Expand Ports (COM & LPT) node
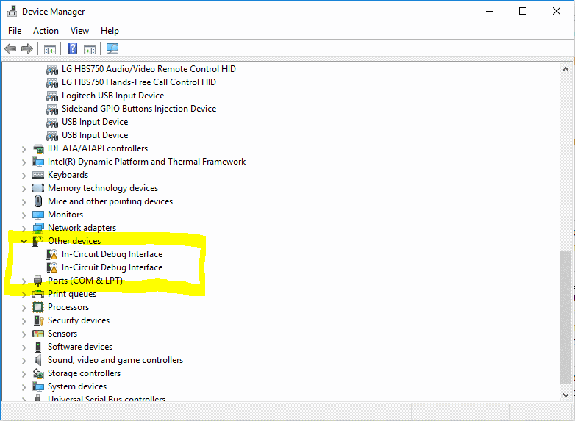The width and height of the screenshot is (575, 421). pos(24,281)
